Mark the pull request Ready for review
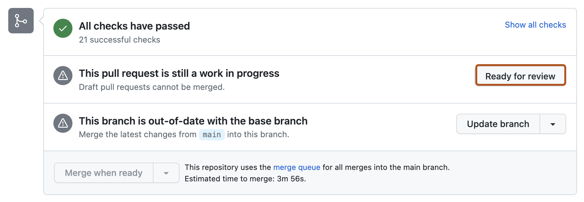Viewport: 584px width, 202px height. pos(520,76)
